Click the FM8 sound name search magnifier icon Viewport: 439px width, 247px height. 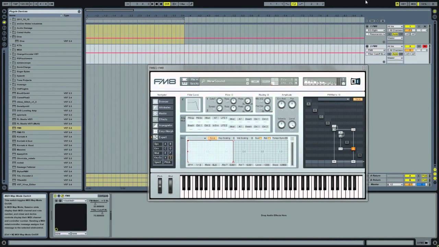pyautogui.click(x=203, y=81)
